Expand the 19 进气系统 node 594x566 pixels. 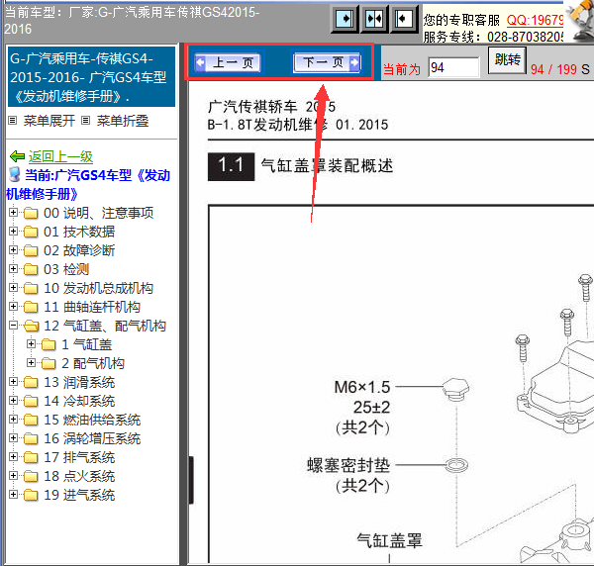click(13, 495)
